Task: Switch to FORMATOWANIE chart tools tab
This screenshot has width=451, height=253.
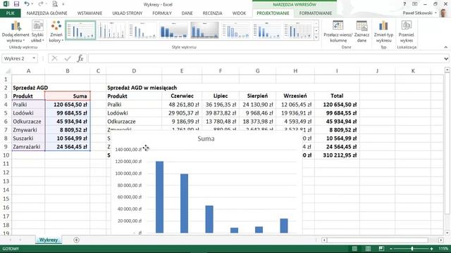Action: click(x=316, y=13)
